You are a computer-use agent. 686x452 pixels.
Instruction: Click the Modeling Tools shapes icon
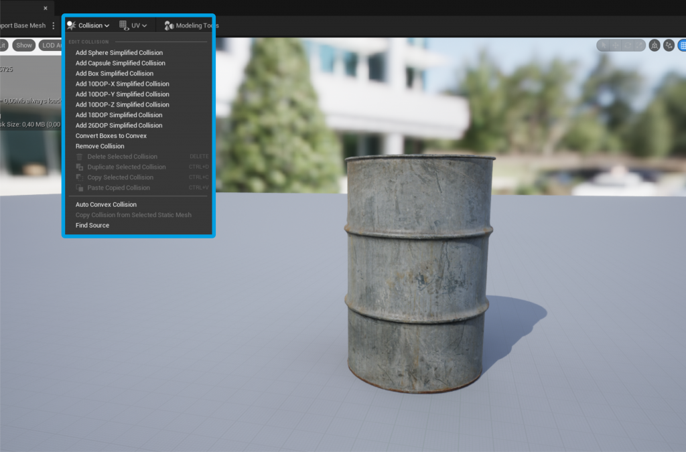click(x=169, y=26)
